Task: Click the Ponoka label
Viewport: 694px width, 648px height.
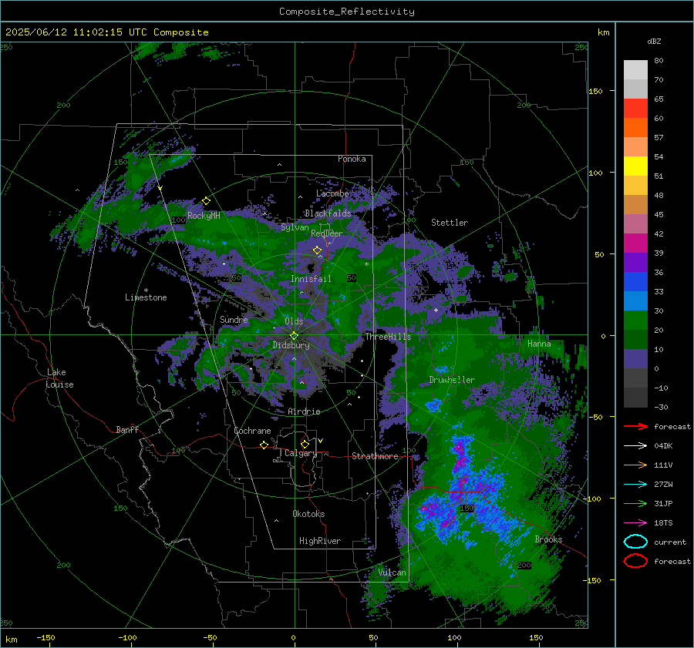Action: [x=352, y=159]
